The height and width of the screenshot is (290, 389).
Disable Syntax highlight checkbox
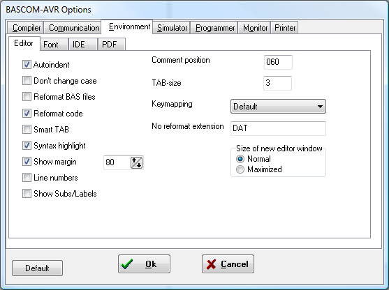(x=27, y=146)
